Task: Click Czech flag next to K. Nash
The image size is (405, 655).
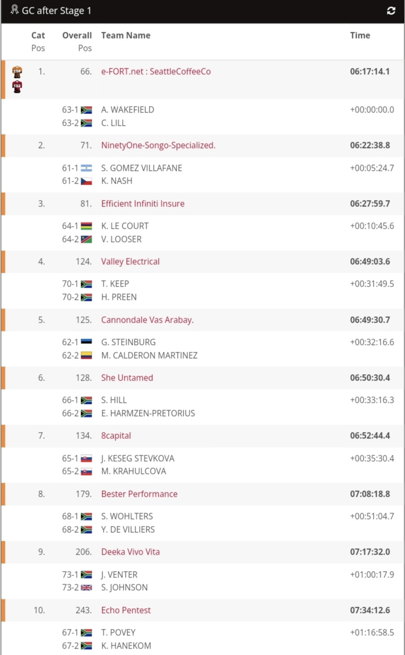Action: [87, 181]
